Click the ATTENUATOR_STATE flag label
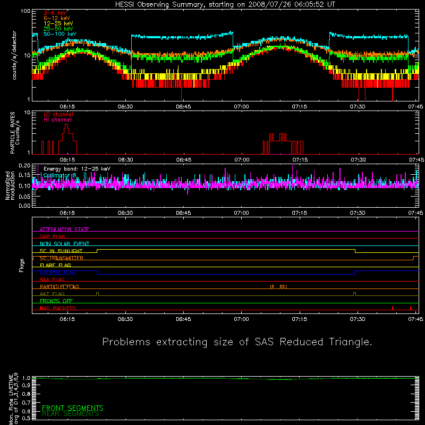The width and height of the screenshot is (425, 425). tap(64, 229)
